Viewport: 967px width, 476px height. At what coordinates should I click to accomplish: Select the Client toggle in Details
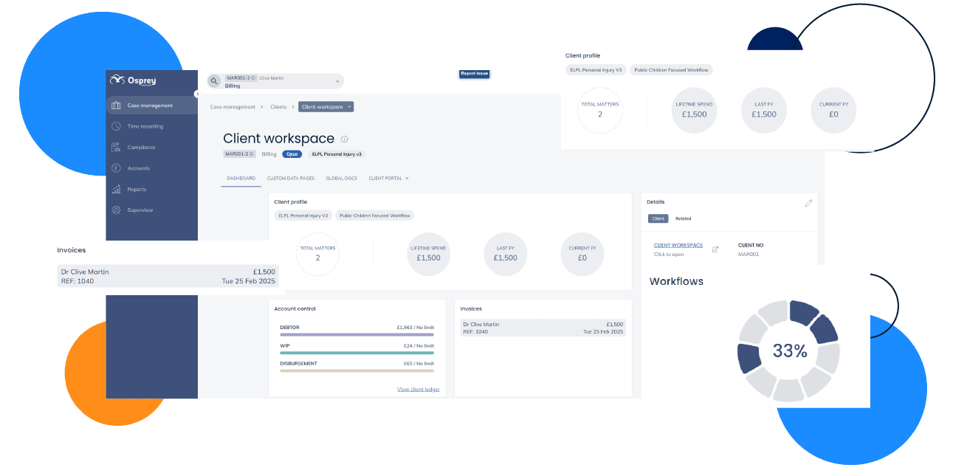(x=658, y=218)
